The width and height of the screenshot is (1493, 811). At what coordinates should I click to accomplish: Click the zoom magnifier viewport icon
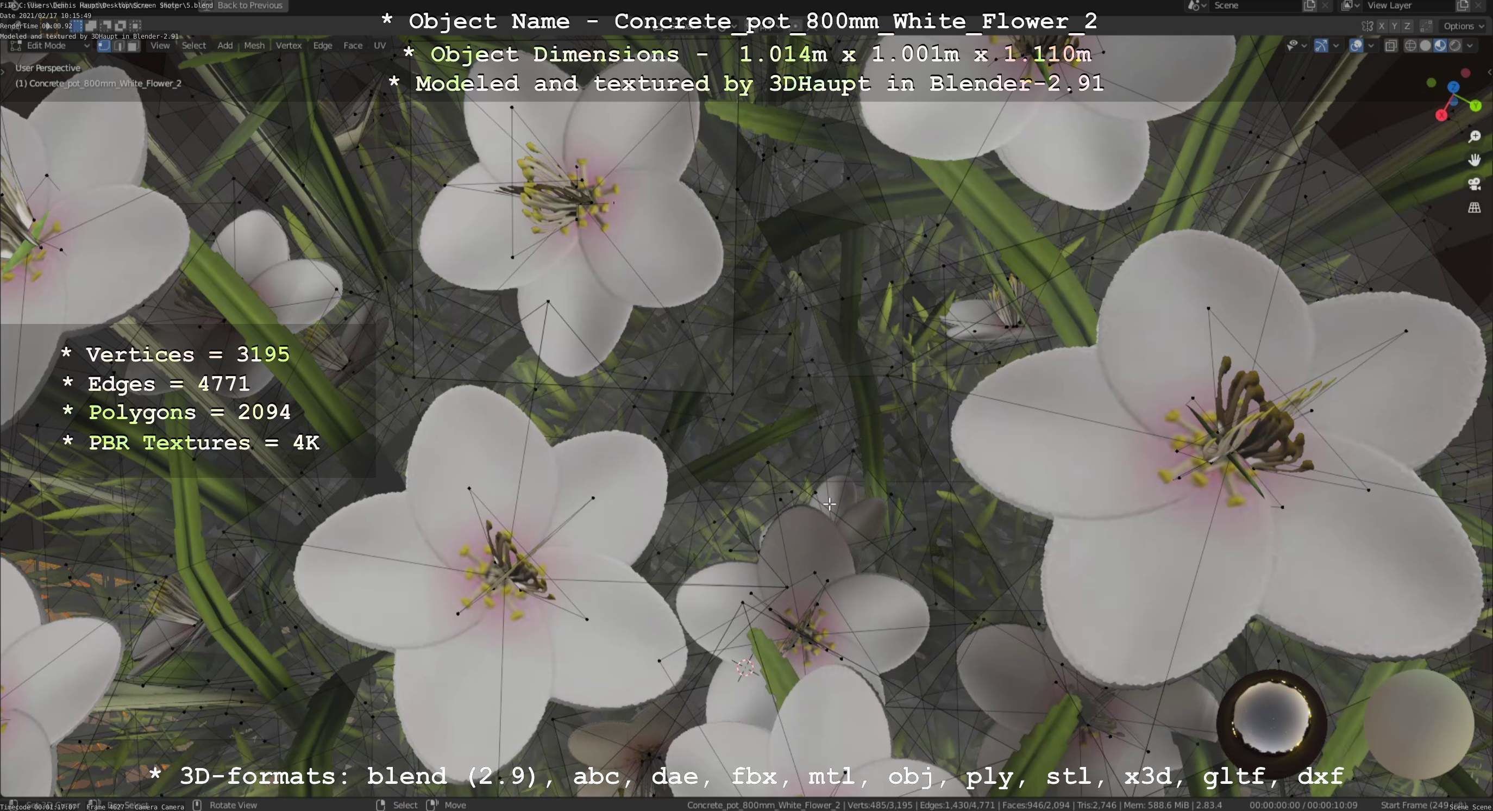(1475, 137)
